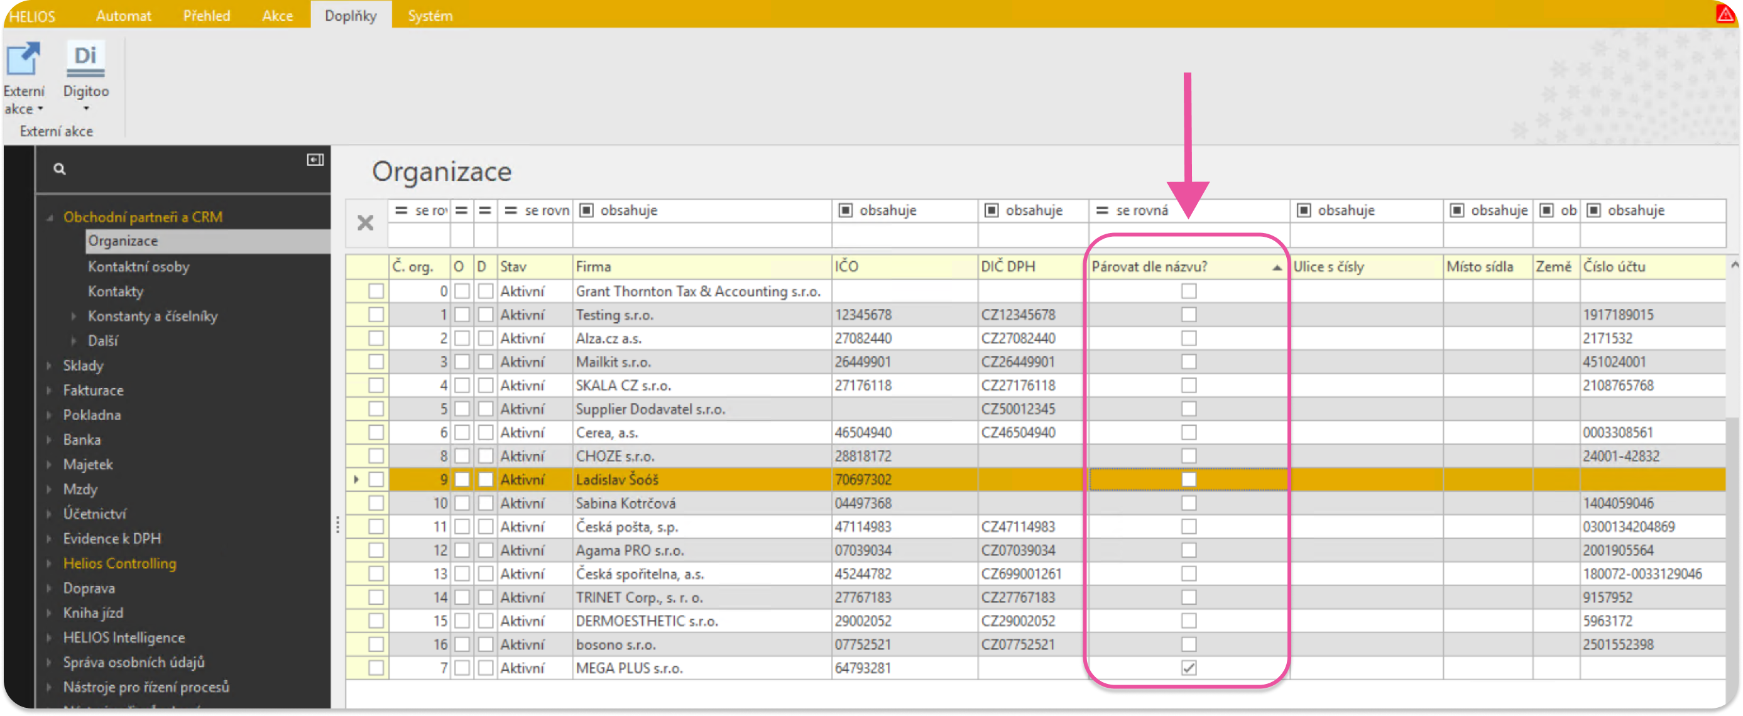Check the row selector for Grant Thornton row
This screenshot has width=1743, height=716.
pyautogui.click(x=376, y=291)
